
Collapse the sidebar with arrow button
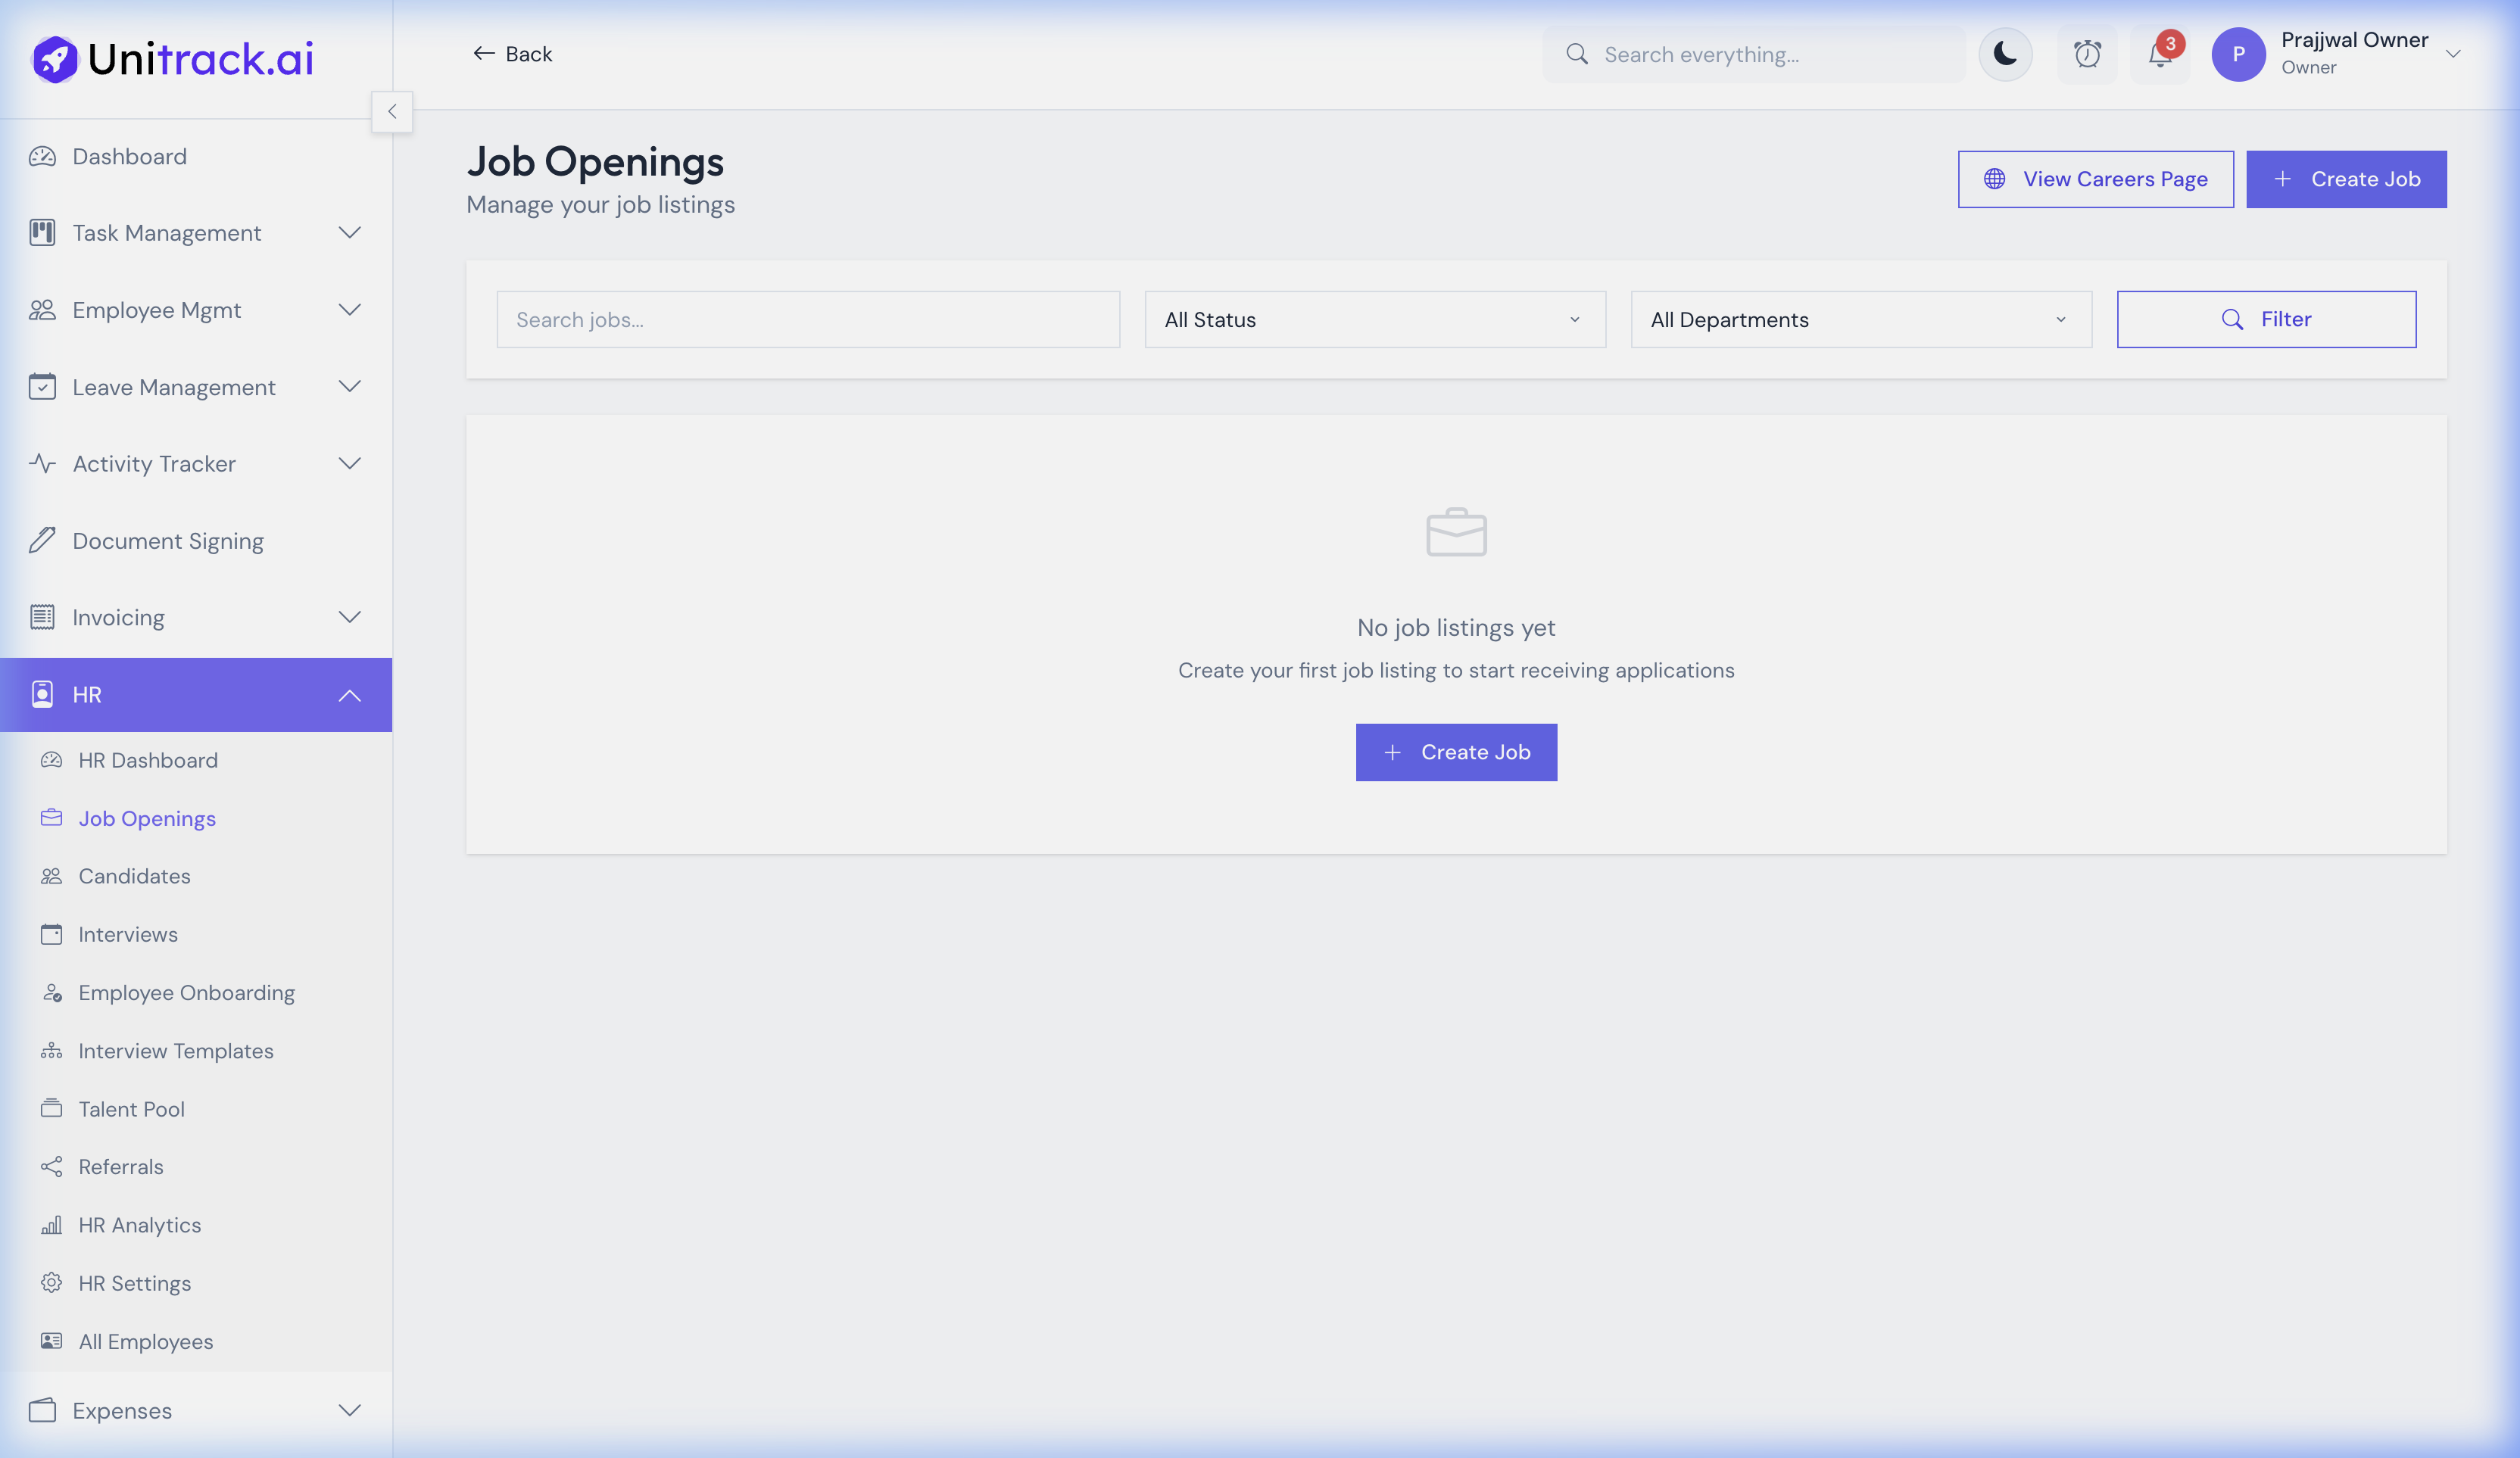(392, 112)
